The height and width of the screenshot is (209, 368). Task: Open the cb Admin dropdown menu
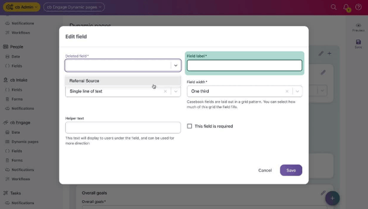(x=21, y=7)
